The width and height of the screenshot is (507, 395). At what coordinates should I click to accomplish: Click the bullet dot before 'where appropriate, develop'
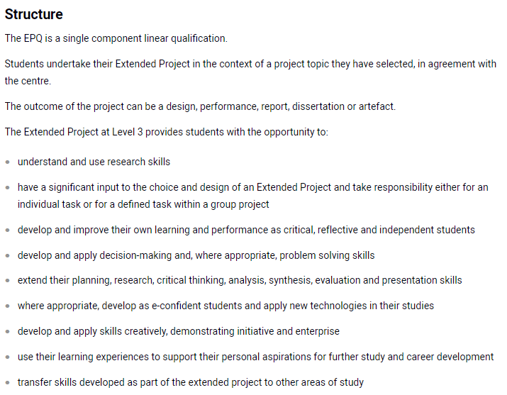(7, 306)
